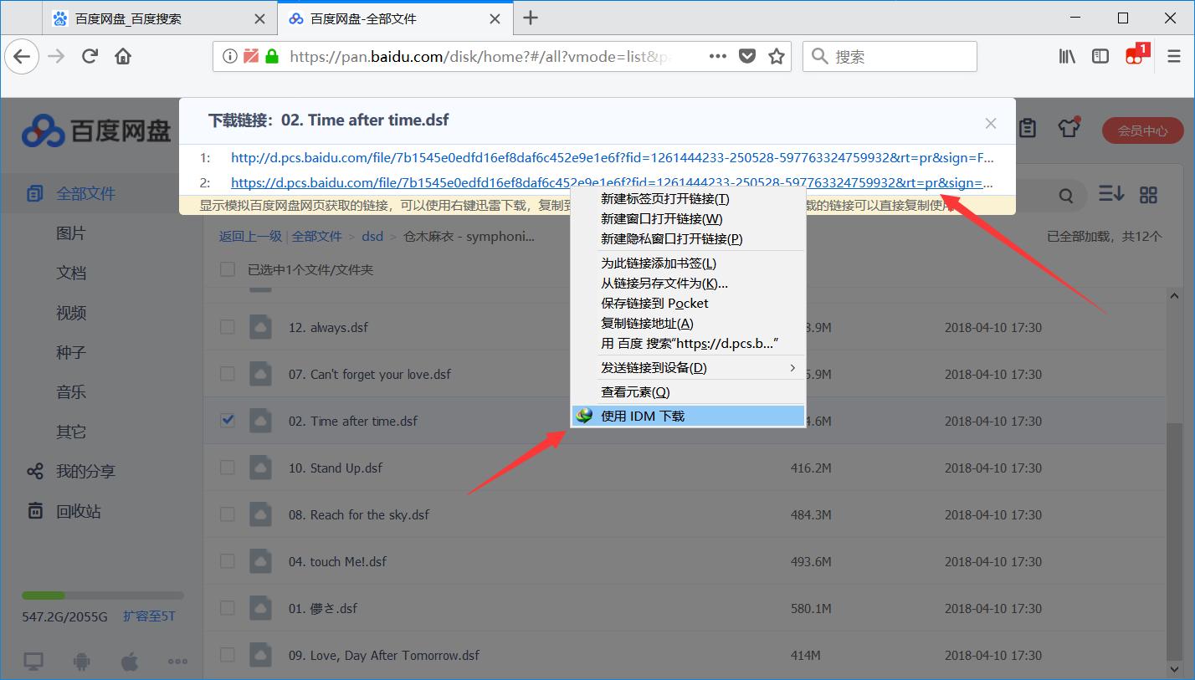
Task: Reload the current page
Action: tap(90, 56)
